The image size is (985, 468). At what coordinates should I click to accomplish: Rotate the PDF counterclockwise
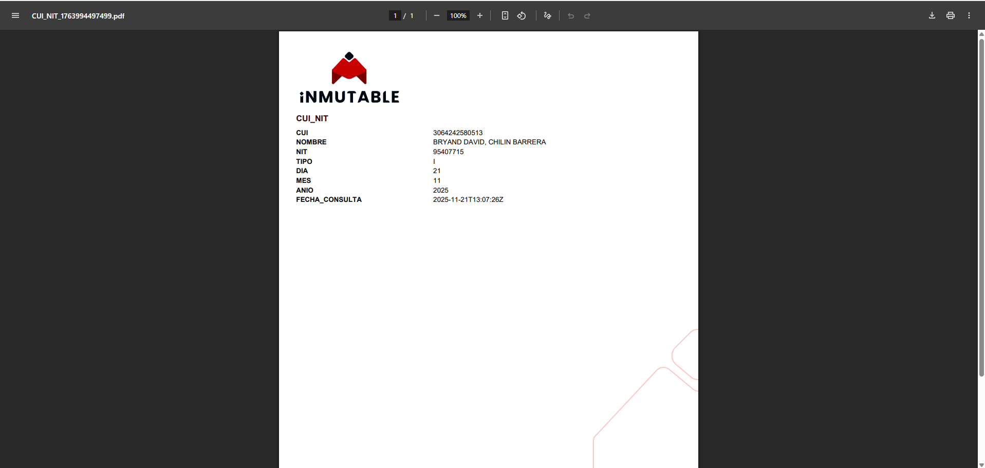tap(521, 15)
